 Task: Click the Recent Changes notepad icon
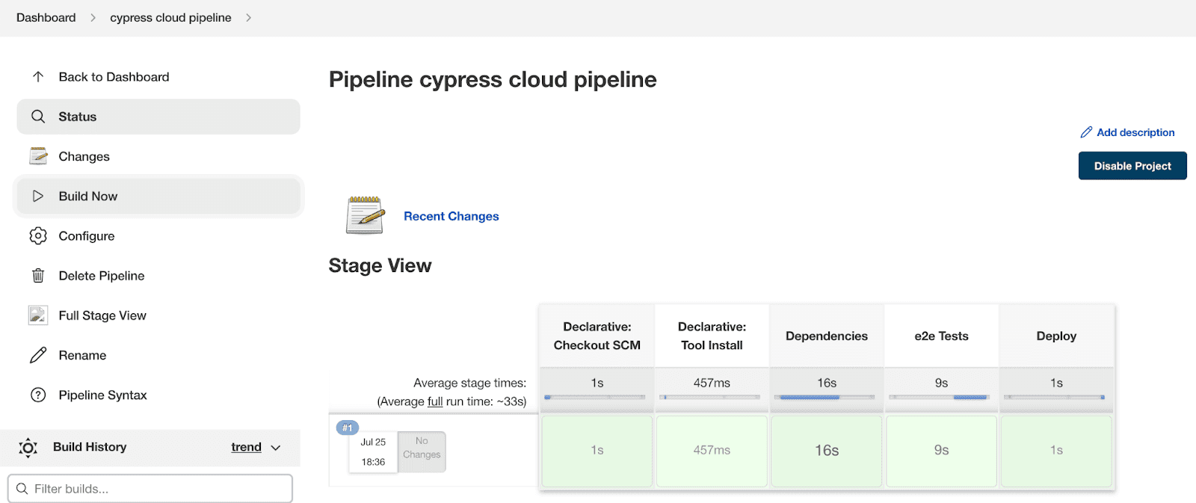click(366, 215)
